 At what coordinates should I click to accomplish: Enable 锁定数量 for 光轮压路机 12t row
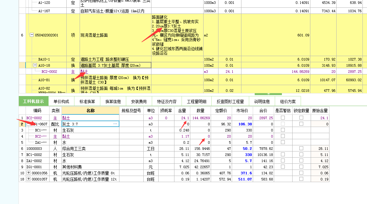click(301, 179)
